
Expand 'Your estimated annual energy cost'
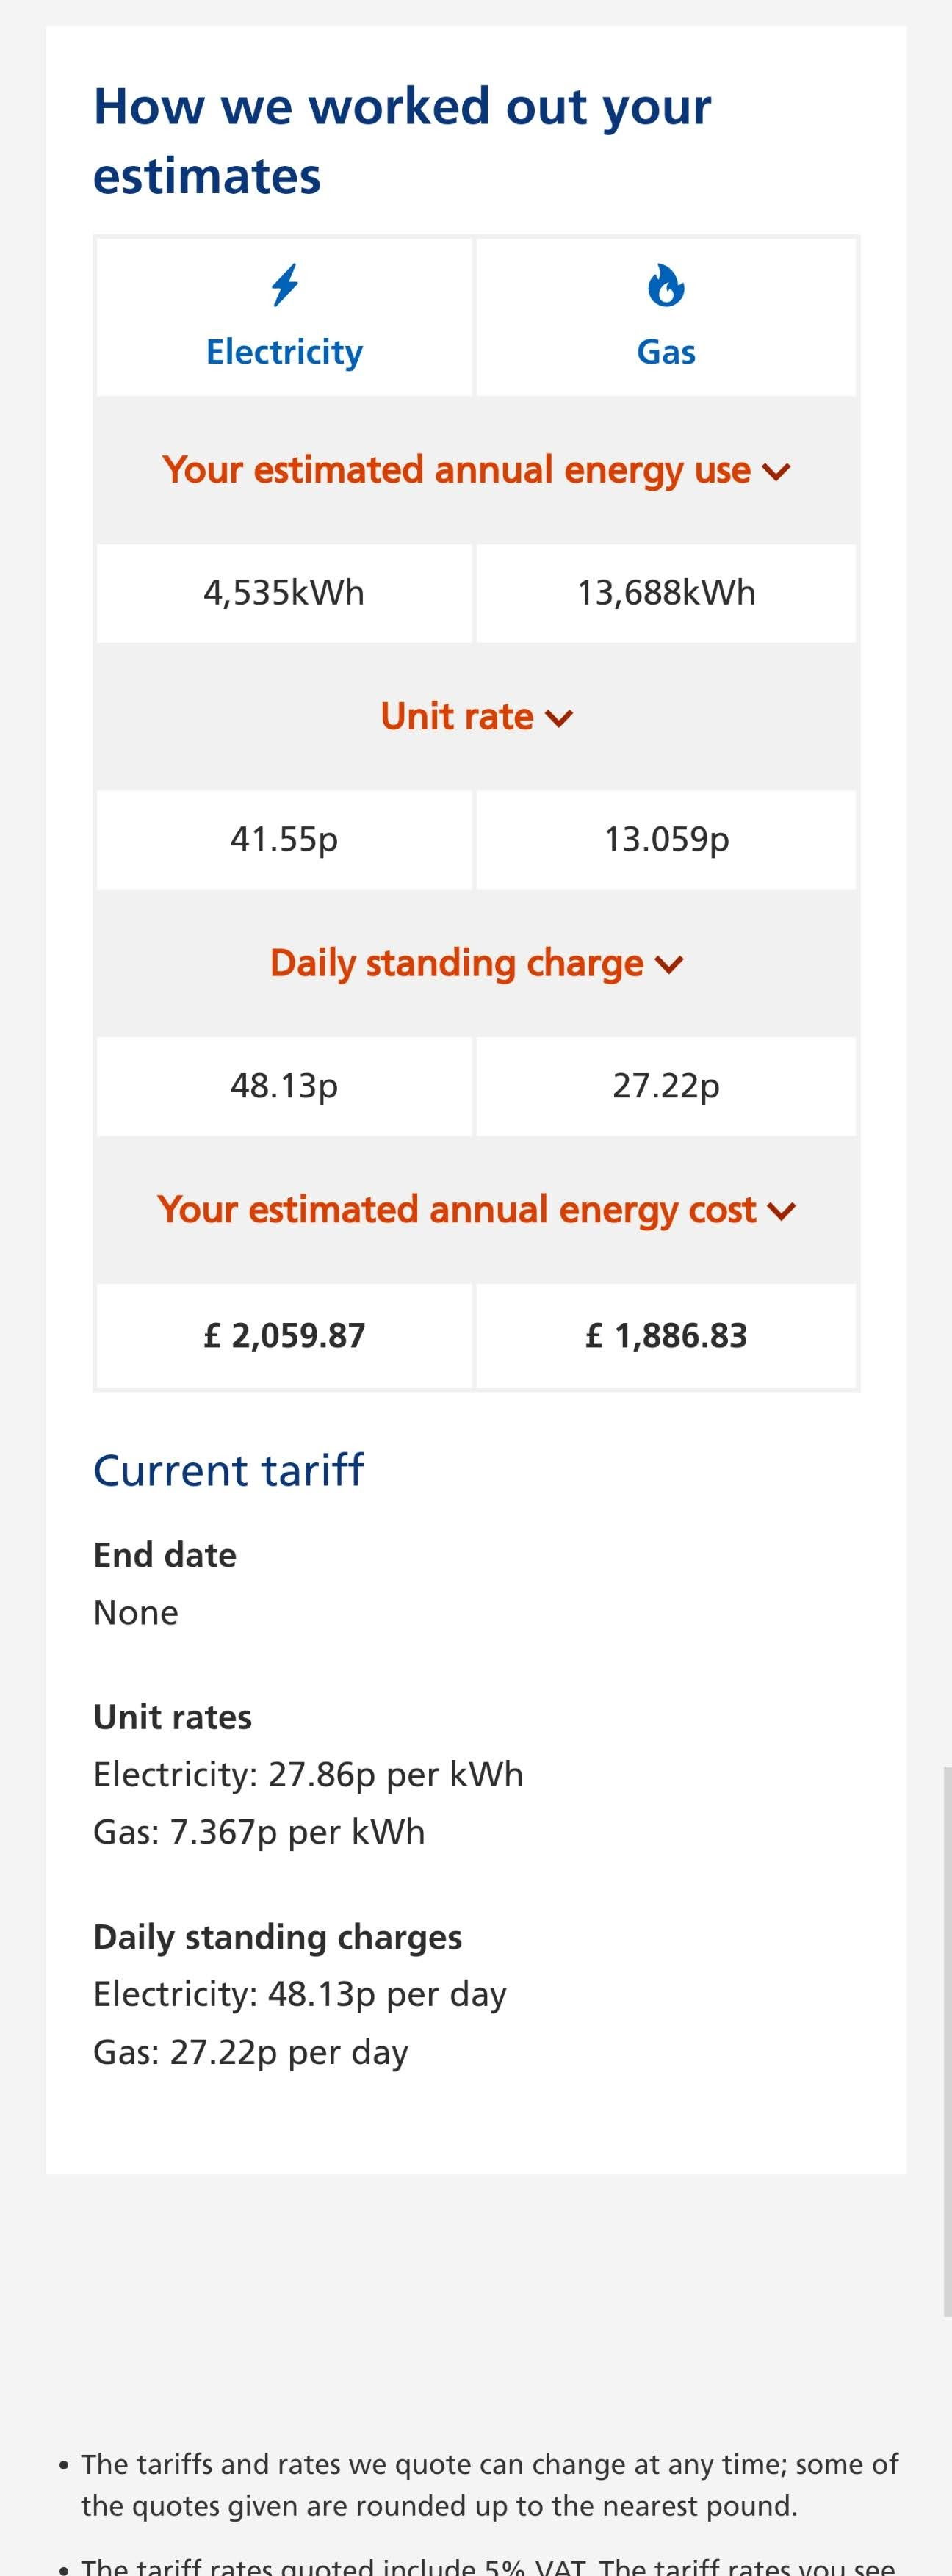(476, 1210)
